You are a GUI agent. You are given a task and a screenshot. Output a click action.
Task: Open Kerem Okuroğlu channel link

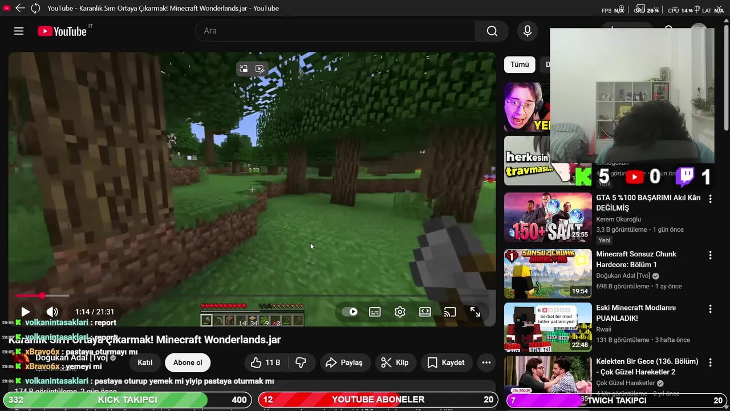[619, 219]
